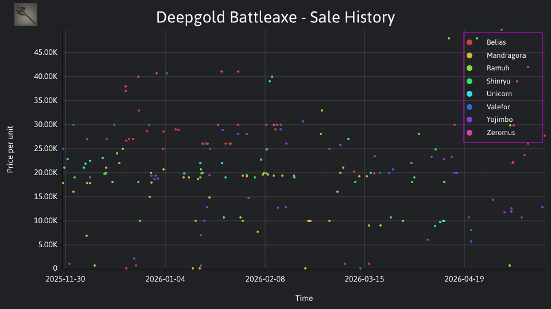Click the Shinryu green legend dot
The image size is (551, 309).
click(469, 81)
